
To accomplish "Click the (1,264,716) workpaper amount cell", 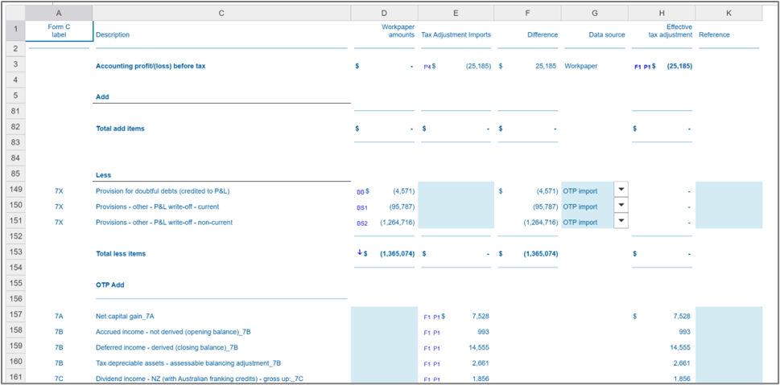I will (397, 223).
